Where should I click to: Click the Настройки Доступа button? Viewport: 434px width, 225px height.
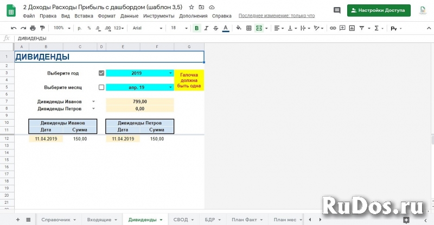pos(379,10)
